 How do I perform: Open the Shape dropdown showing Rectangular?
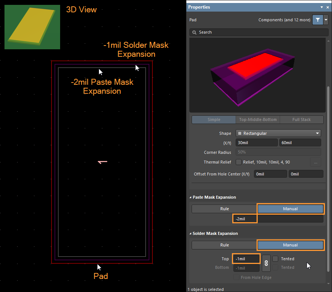pos(278,133)
